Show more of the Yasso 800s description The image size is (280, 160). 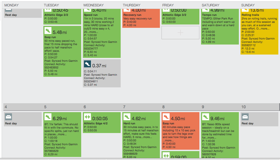point(212,137)
